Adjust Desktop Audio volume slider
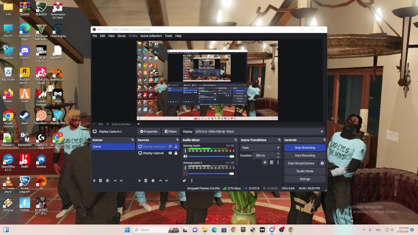This screenshot has height=235, width=418. [211, 157]
